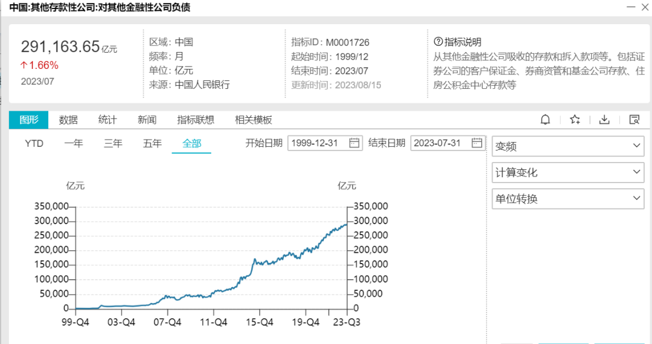The height and width of the screenshot is (344, 652).
Task: Add indicator to favorites star icon
Action: (575, 120)
